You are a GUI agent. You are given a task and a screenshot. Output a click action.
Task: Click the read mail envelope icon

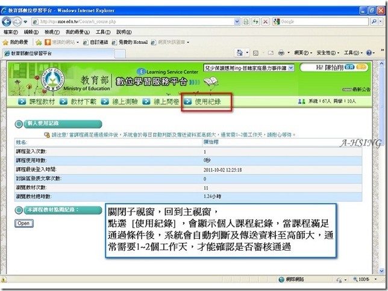(271, 53)
